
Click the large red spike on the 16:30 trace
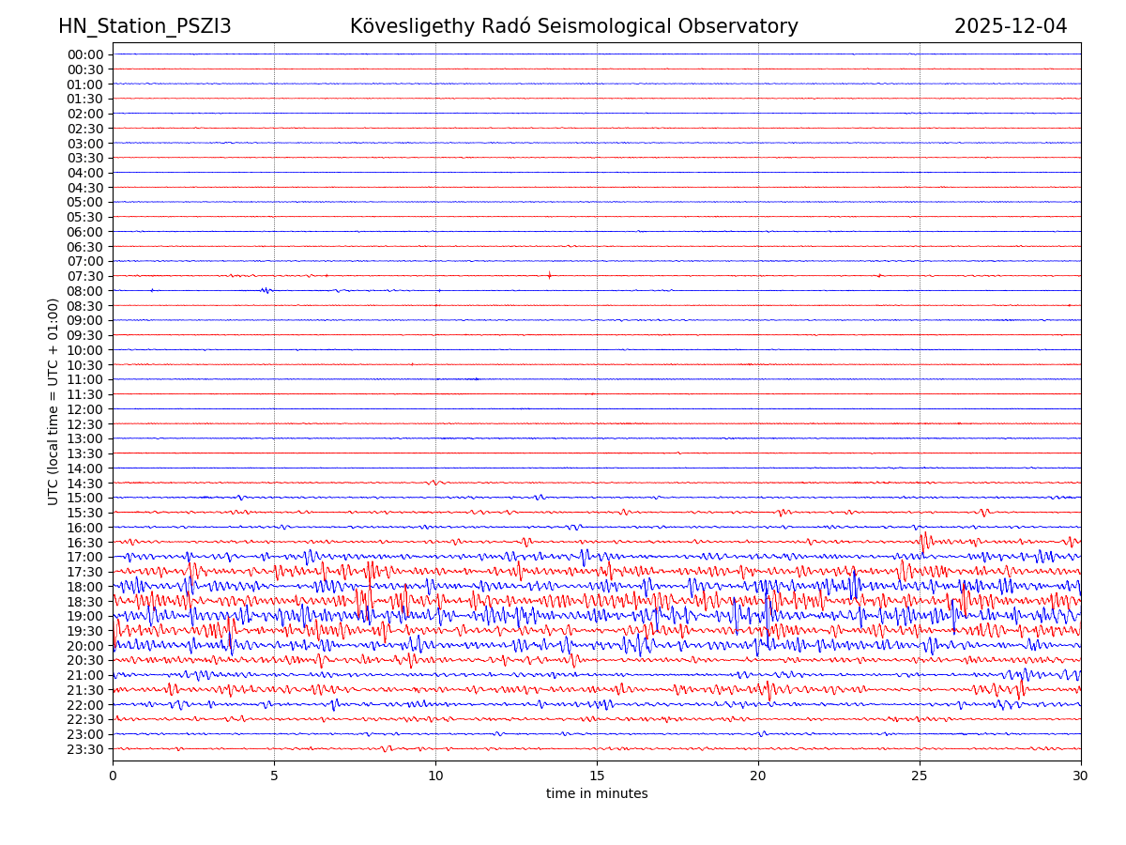tap(924, 541)
